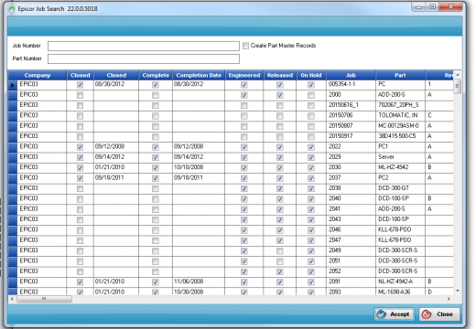Select the current row indicator arrow for job 005354-1-1

tap(13, 85)
